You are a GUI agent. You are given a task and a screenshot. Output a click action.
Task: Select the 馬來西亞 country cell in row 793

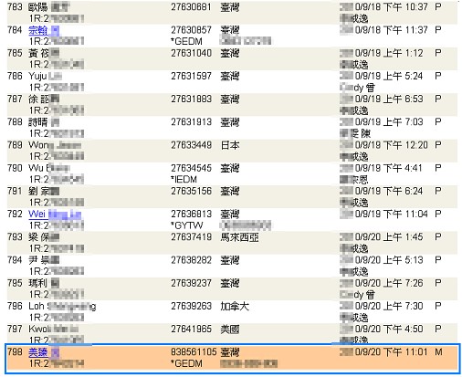point(239,237)
